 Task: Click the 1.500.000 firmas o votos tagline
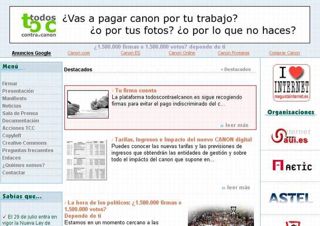(x=160, y=47)
